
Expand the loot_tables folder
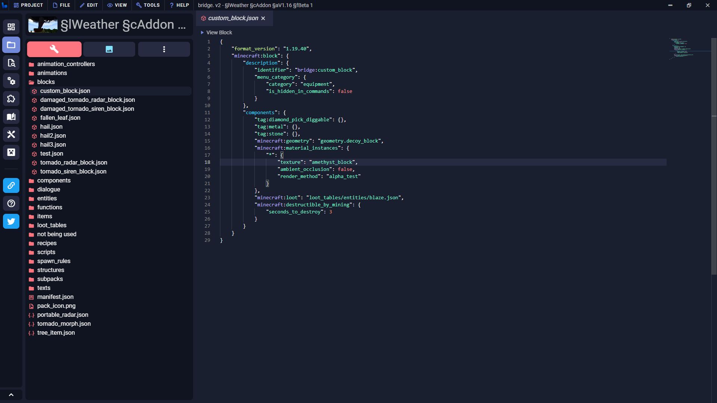pyautogui.click(x=52, y=225)
